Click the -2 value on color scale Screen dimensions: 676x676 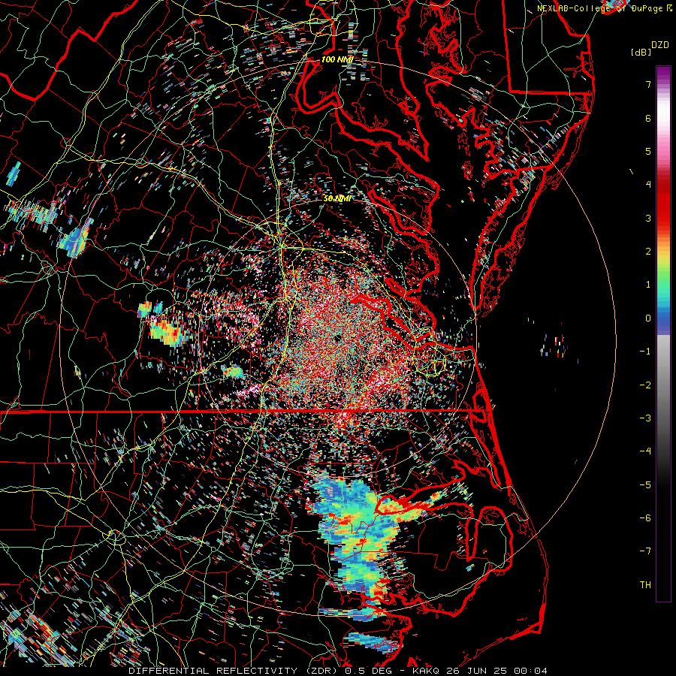coord(645,385)
